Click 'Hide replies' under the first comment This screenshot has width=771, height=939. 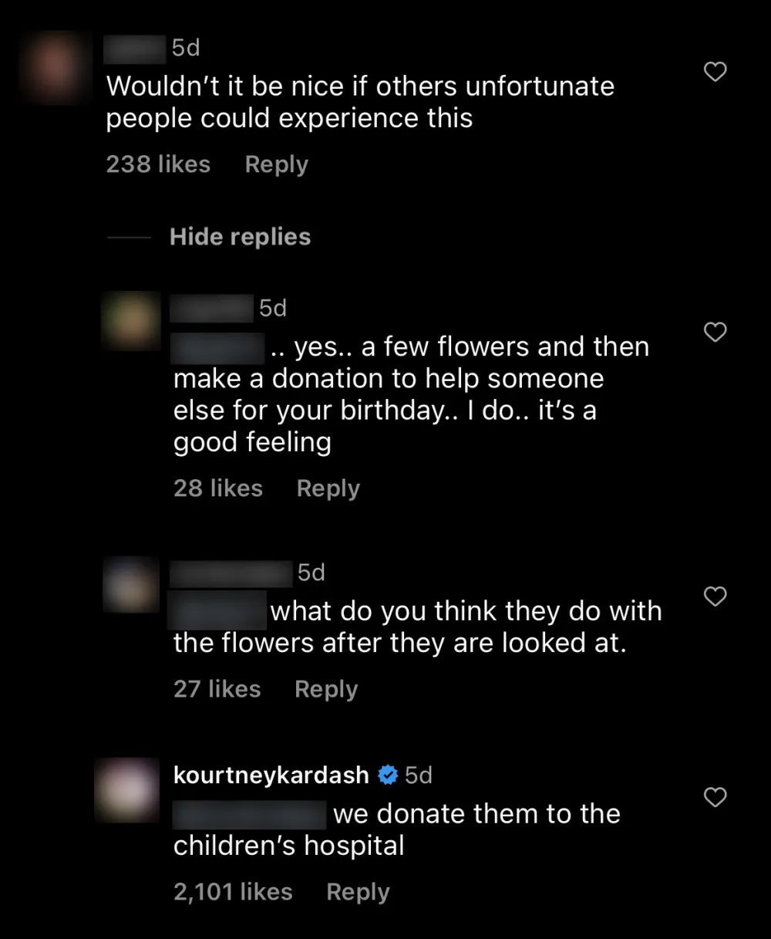240,236
